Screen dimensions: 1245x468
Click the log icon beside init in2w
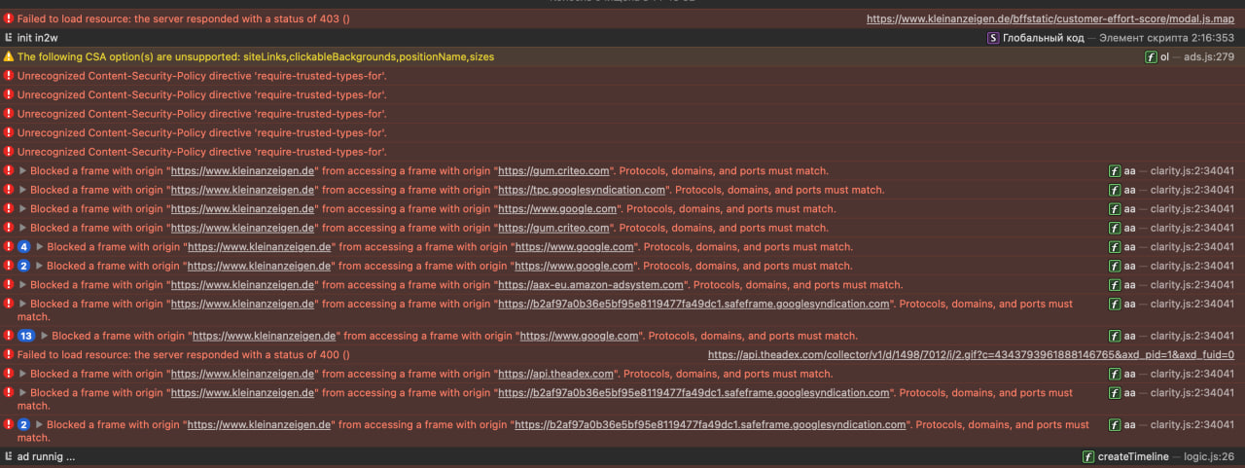pyautogui.click(x=9, y=38)
